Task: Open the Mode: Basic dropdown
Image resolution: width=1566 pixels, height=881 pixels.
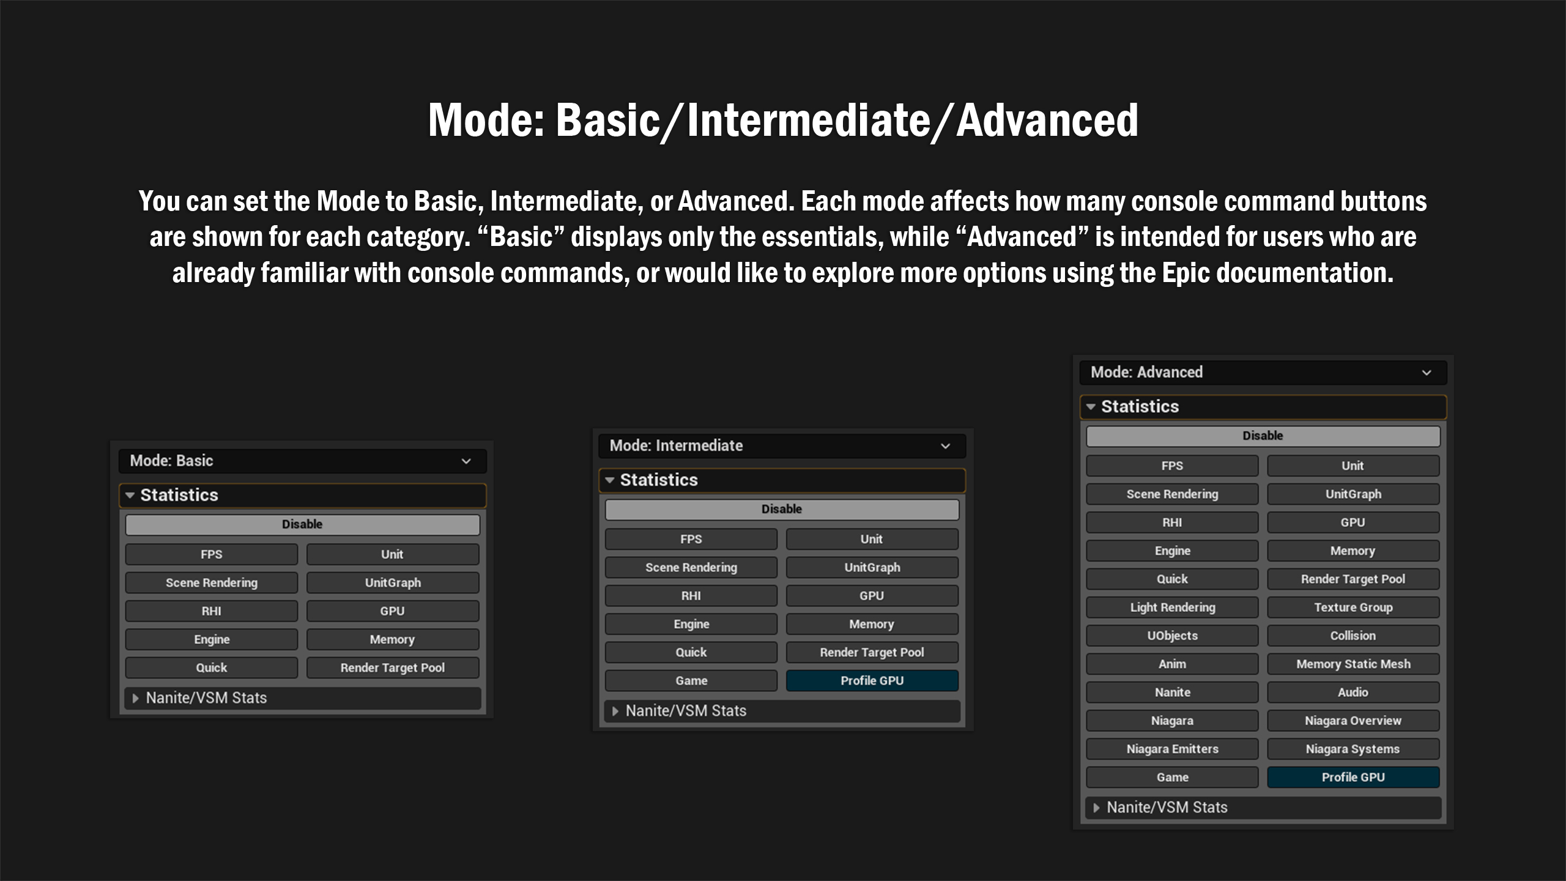Action: click(302, 461)
